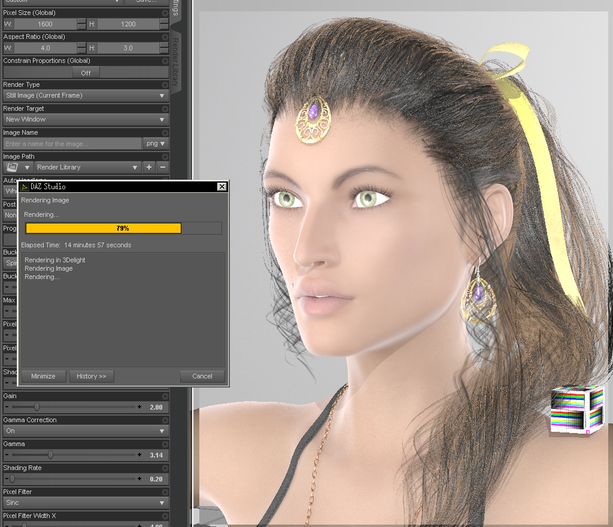Click the 'Elapsed Time' status text
Image resolution: width=613 pixels, height=527 pixels.
click(x=76, y=245)
